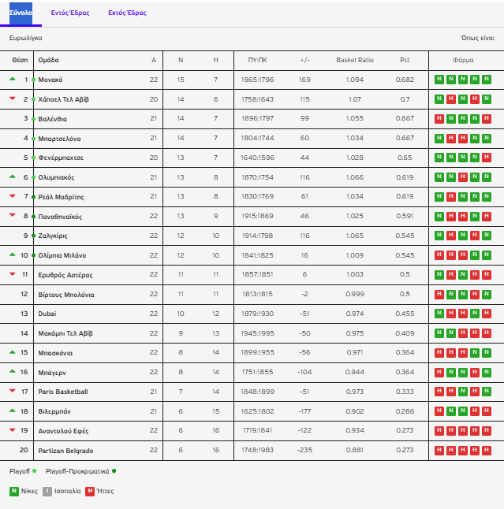The image size is (504, 509).
Task: Open the 'Όπως είναι' sort dropdown
Action: pos(477,38)
